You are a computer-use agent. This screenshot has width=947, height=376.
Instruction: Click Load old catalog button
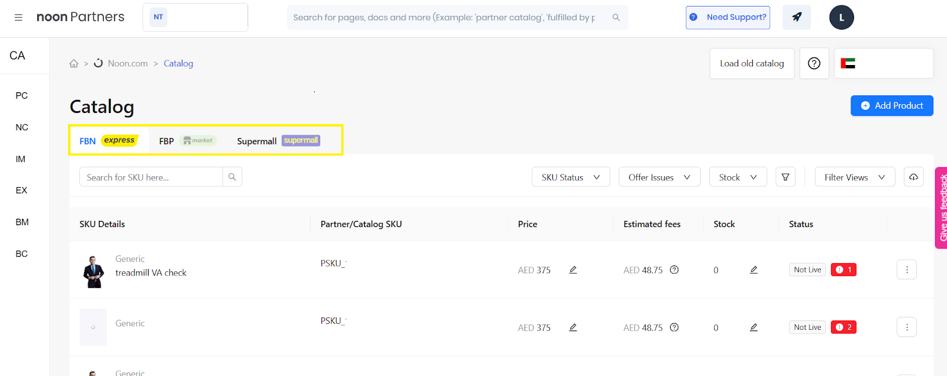[752, 63]
